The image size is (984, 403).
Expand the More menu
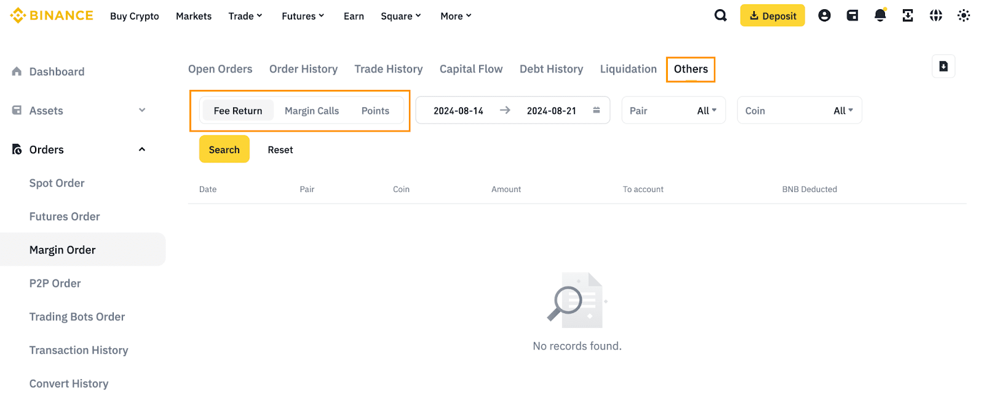coord(456,16)
